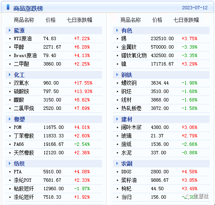215x205 pixels.
Task: Expand the 纺织 category arrow
Action: pyautogui.click(x=10, y=164)
